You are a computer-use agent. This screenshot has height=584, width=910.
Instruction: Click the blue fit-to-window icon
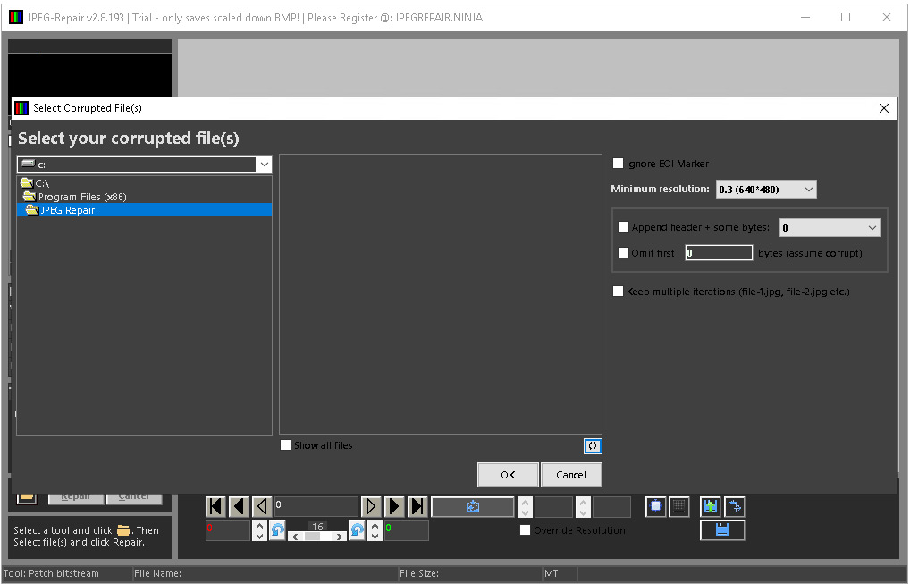[x=656, y=506]
